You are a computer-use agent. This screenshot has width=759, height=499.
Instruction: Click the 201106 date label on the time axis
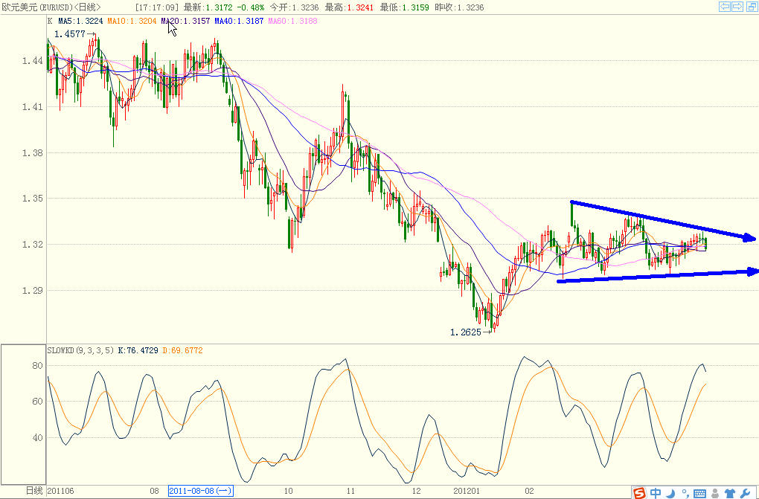point(60,491)
